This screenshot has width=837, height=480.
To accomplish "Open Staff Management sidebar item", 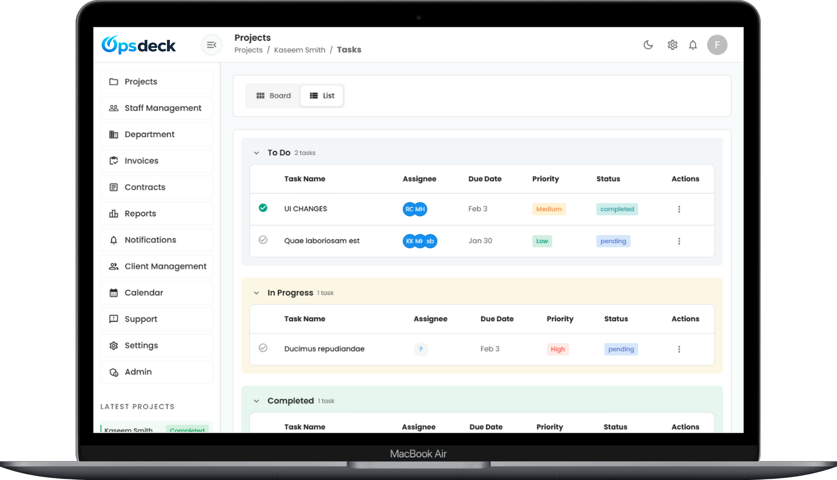I will pos(163,108).
